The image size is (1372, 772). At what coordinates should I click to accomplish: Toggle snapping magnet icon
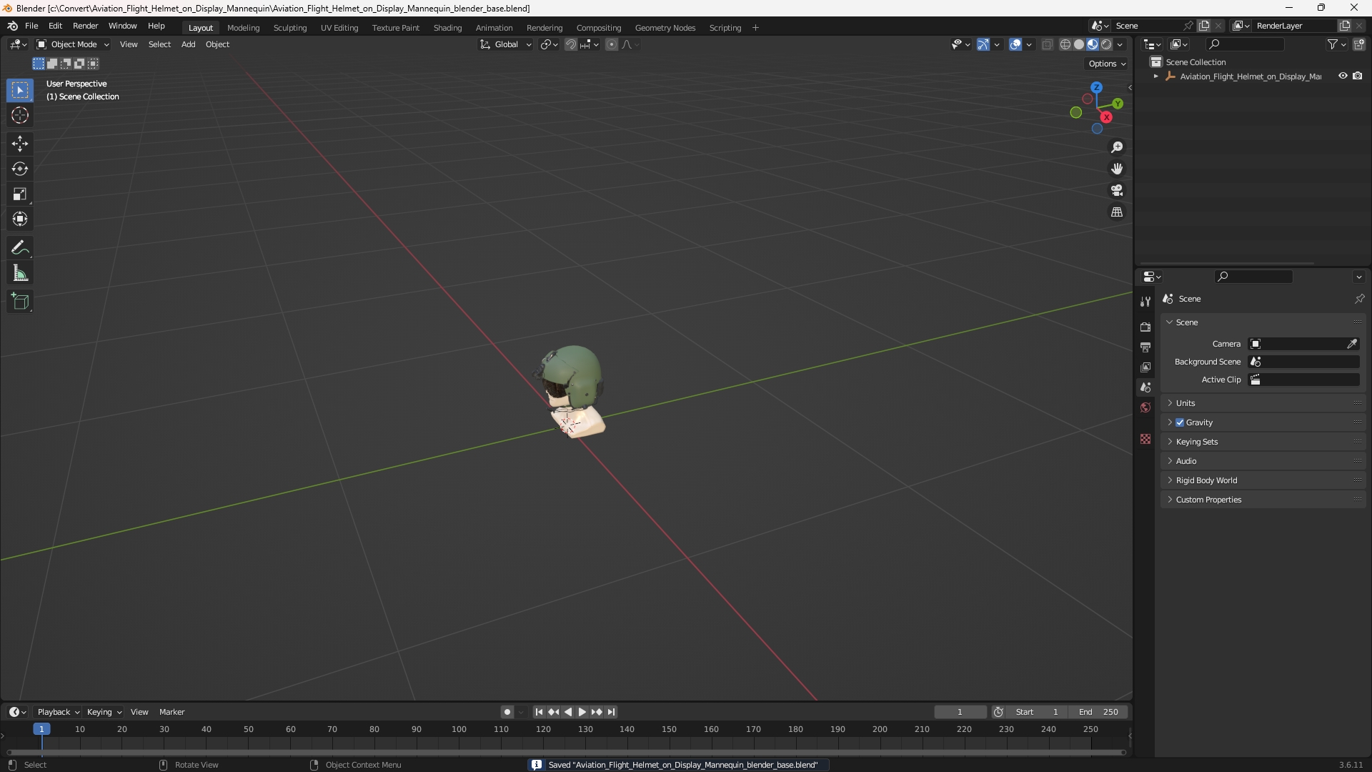571,44
